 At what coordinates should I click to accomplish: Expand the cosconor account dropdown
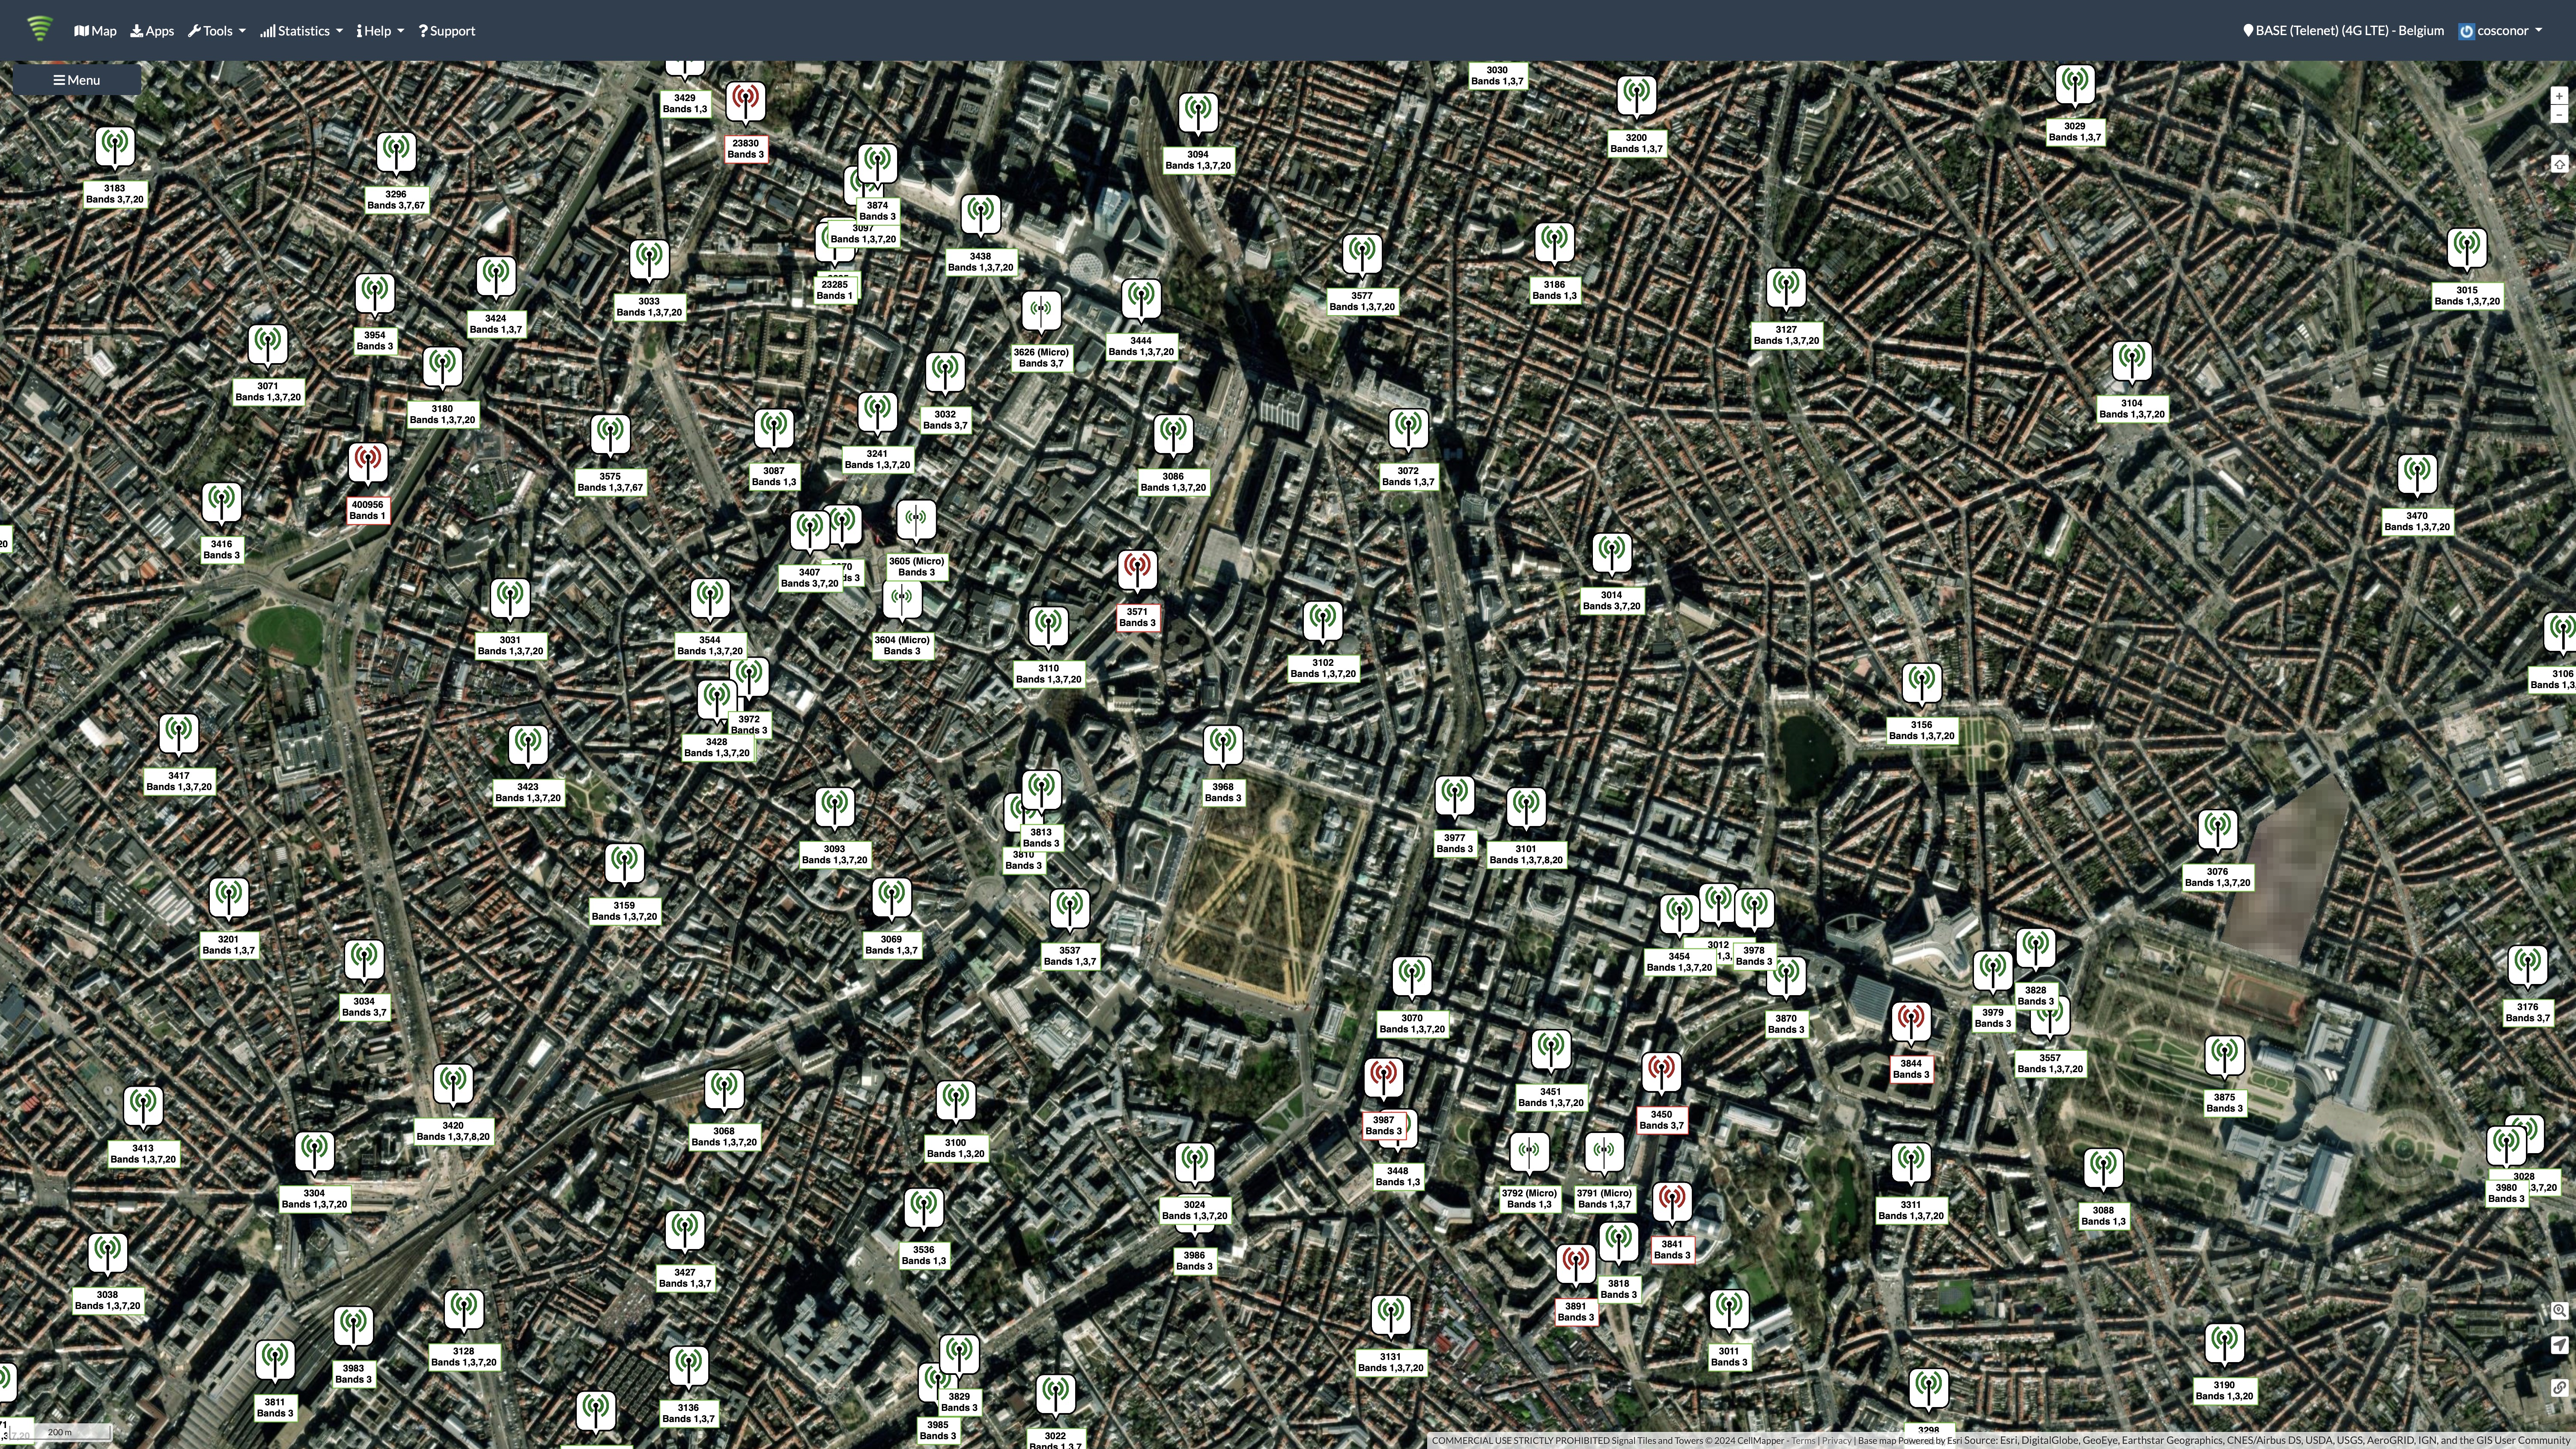click(x=2500, y=30)
